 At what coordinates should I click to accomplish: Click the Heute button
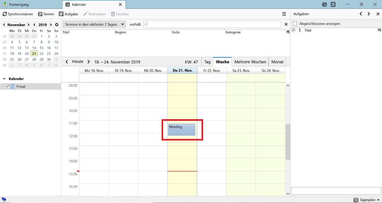[78, 62]
